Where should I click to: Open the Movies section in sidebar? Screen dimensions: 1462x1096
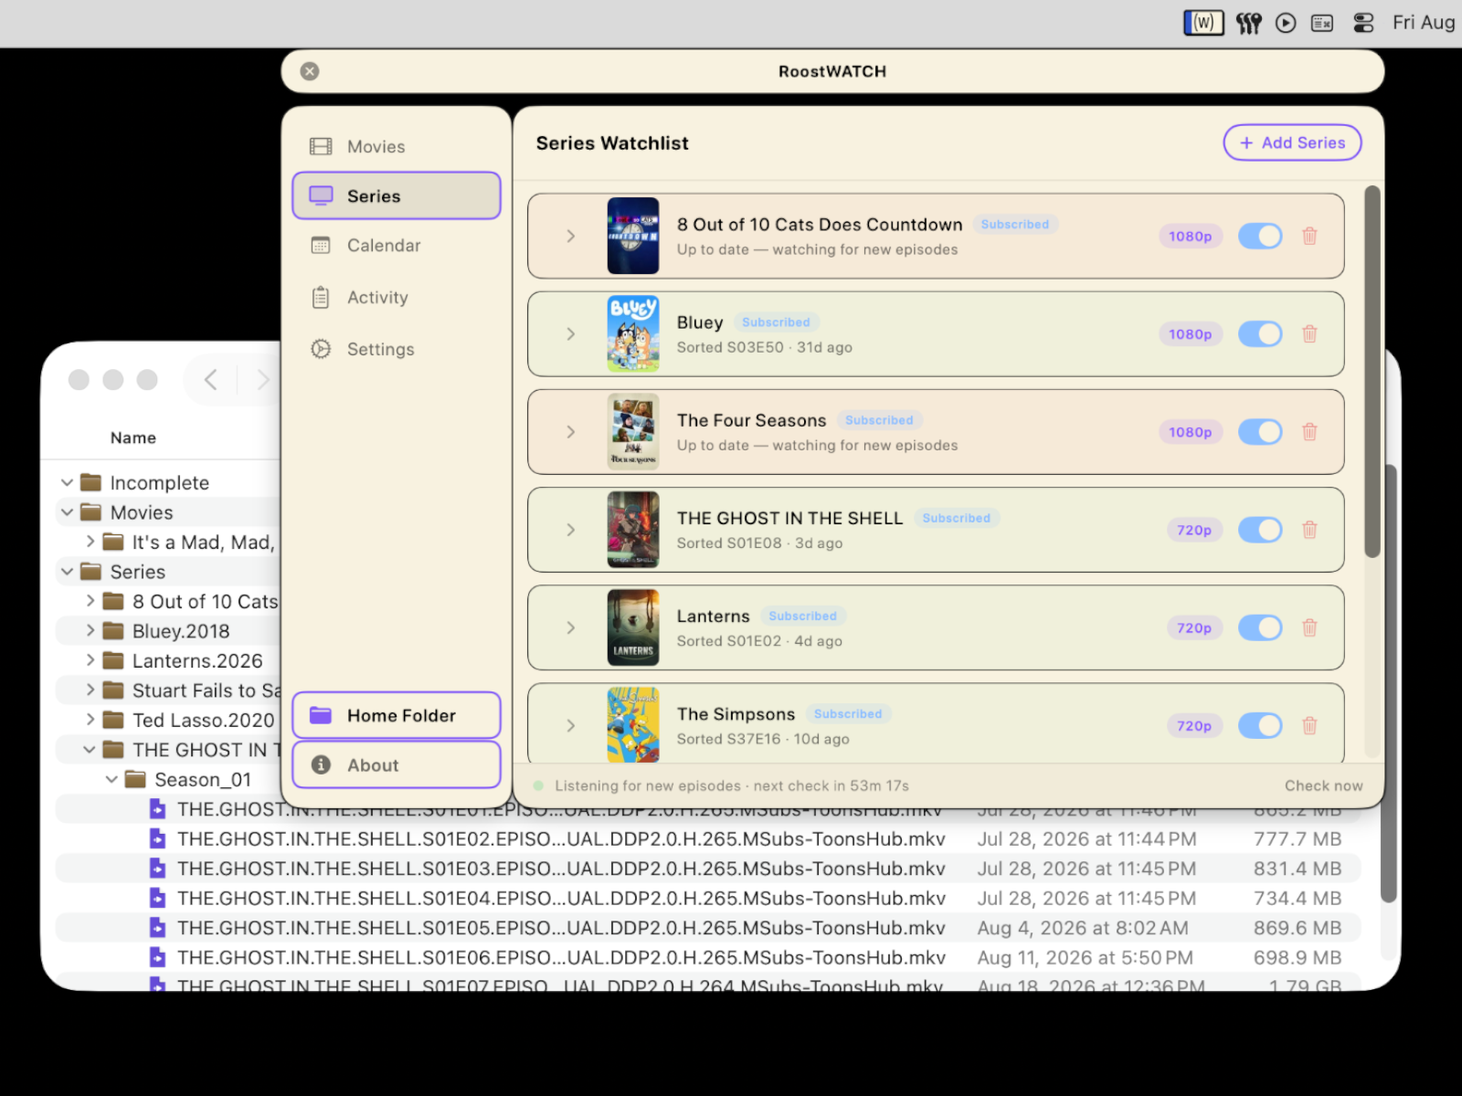pyautogui.click(x=397, y=146)
